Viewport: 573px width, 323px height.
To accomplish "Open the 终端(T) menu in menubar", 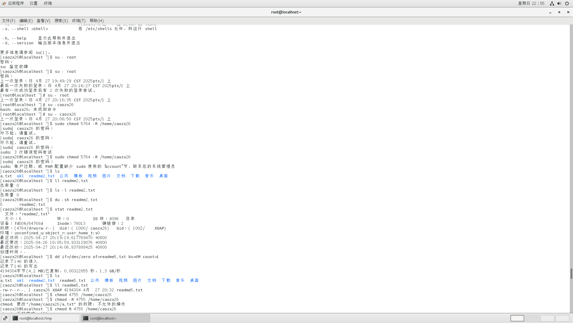I will [x=79, y=21].
